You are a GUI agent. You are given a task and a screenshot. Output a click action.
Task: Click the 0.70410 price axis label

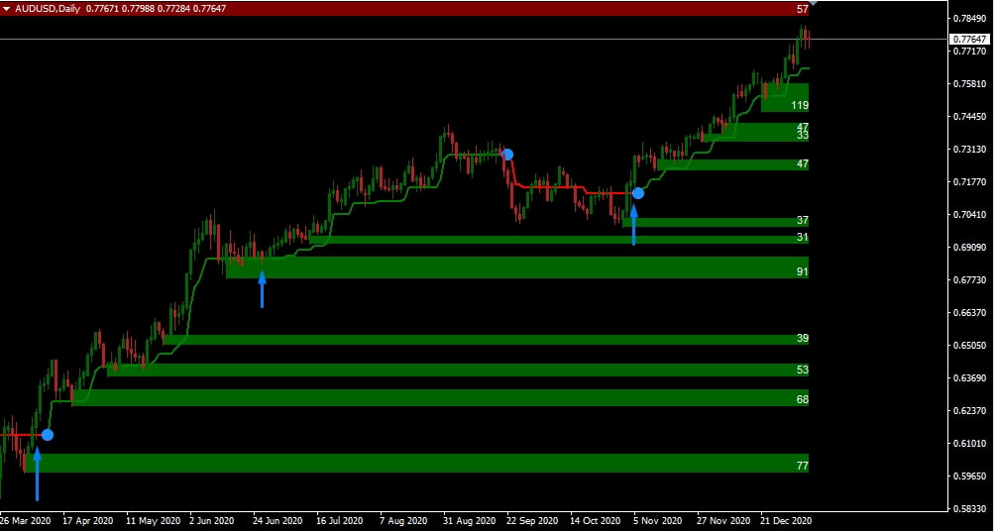(970, 215)
